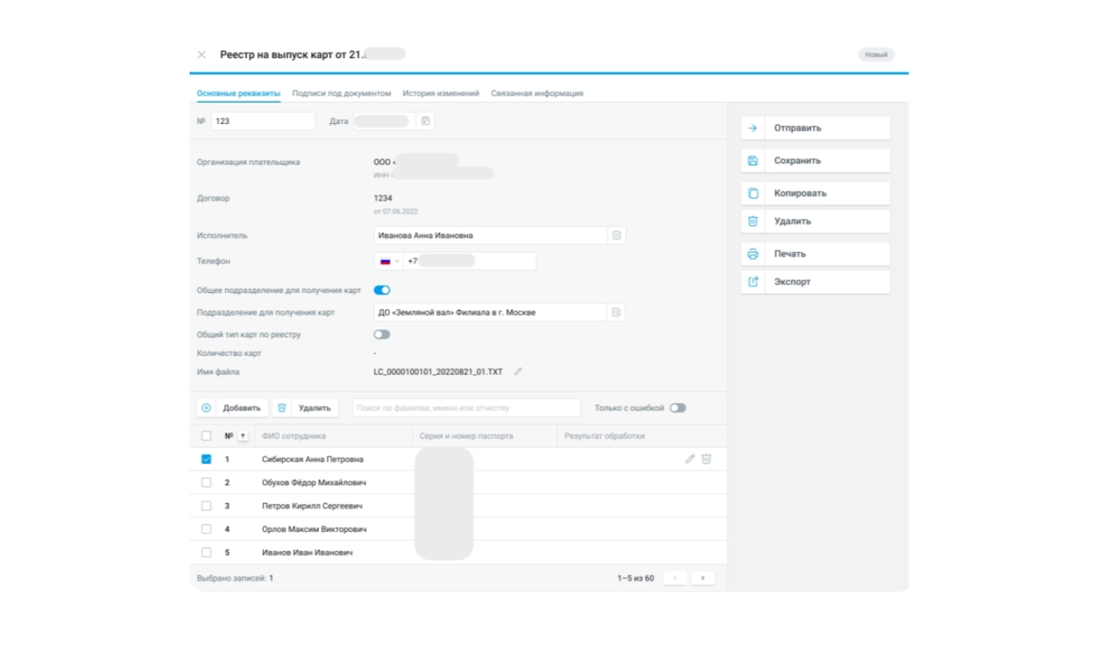1102x646 pixels.
Task: Open the phone country flag dropdown
Action: tap(389, 261)
